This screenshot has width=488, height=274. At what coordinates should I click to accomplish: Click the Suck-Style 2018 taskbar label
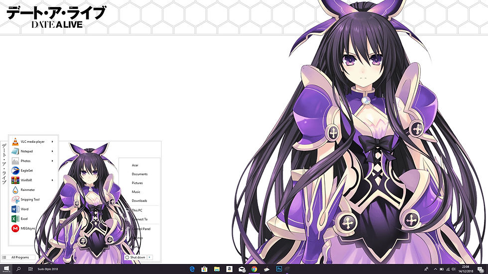coord(48,269)
